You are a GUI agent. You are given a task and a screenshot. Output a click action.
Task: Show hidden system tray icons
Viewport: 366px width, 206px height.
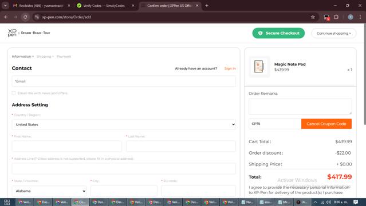315,202
